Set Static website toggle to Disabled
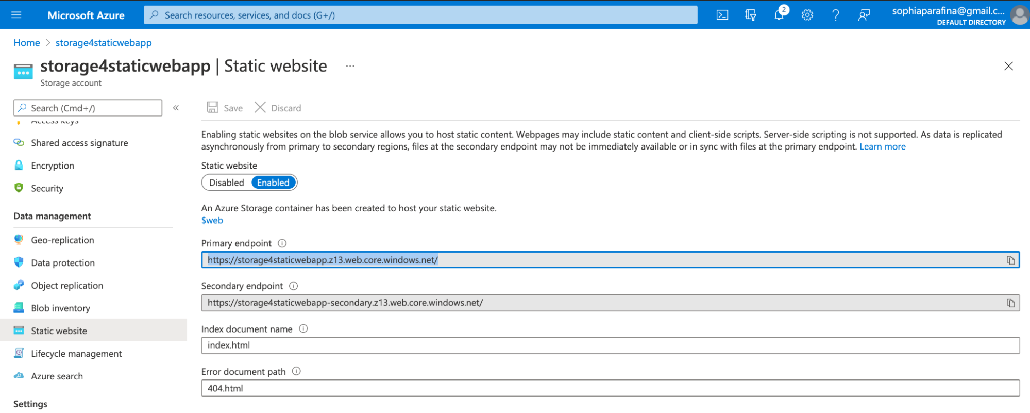This screenshot has height=413, width=1030. click(226, 183)
